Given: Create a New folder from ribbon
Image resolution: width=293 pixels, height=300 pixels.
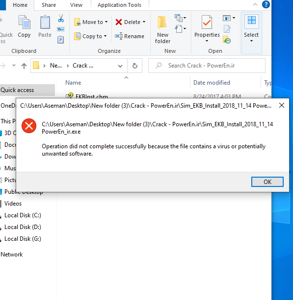Looking at the screenshot, I should [x=162, y=30].
